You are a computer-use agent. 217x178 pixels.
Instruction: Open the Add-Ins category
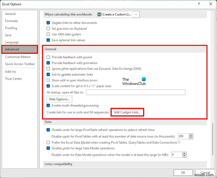(11, 72)
